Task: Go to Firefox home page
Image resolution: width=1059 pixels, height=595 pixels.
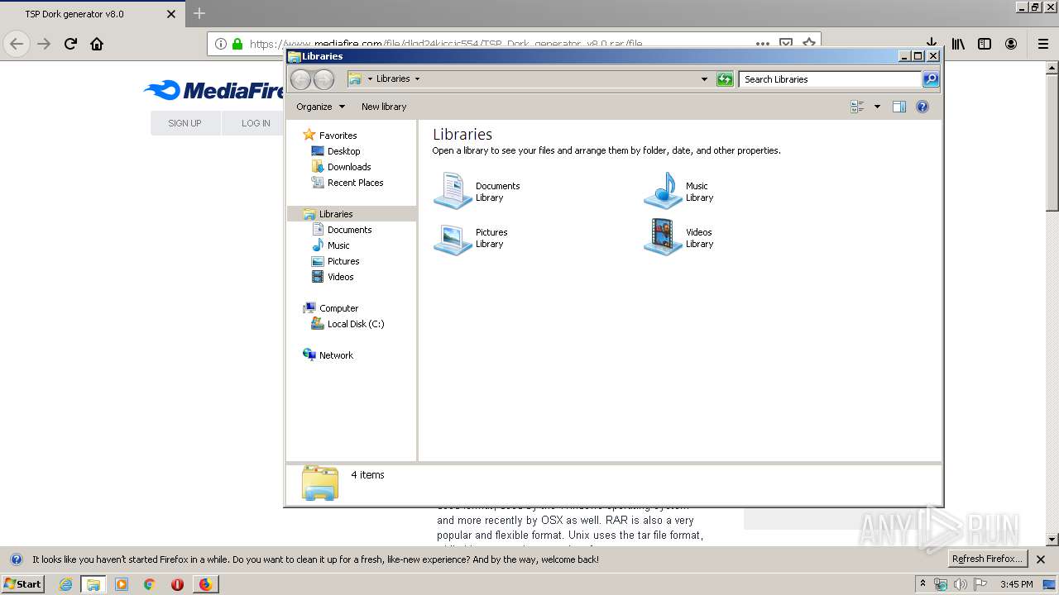Action: tap(97, 44)
